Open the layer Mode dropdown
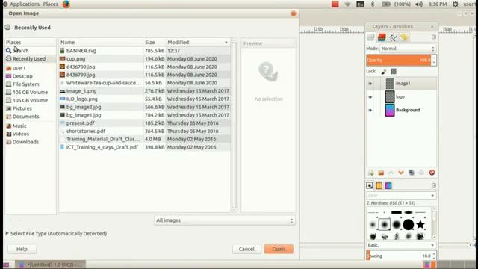 408,49
